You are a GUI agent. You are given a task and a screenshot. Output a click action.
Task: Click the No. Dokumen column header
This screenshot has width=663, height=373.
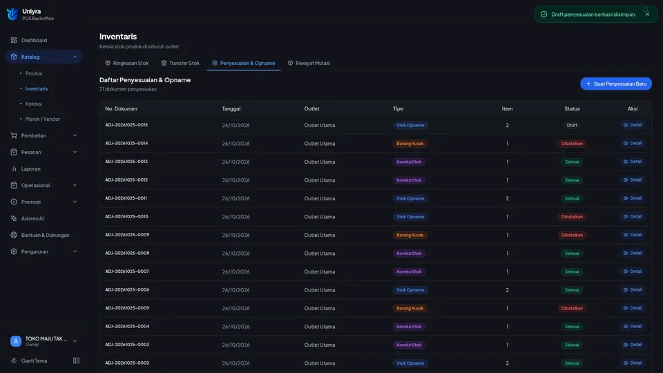[x=121, y=108]
